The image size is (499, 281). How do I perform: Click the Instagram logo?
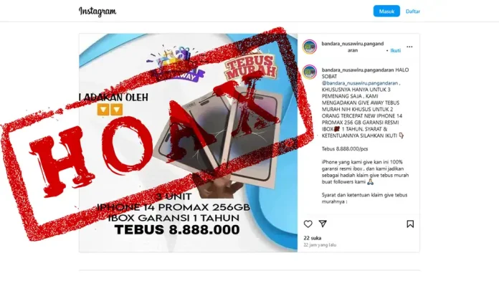click(x=98, y=11)
